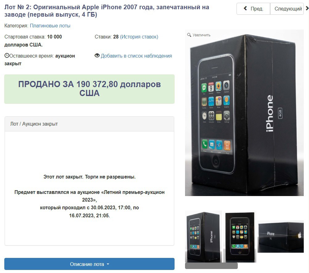
Task: Click the right chevron after Следующий
Action: (x=307, y=8)
